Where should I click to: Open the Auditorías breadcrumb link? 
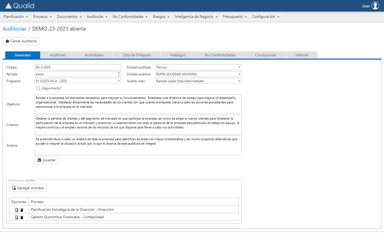pyautogui.click(x=14, y=29)
